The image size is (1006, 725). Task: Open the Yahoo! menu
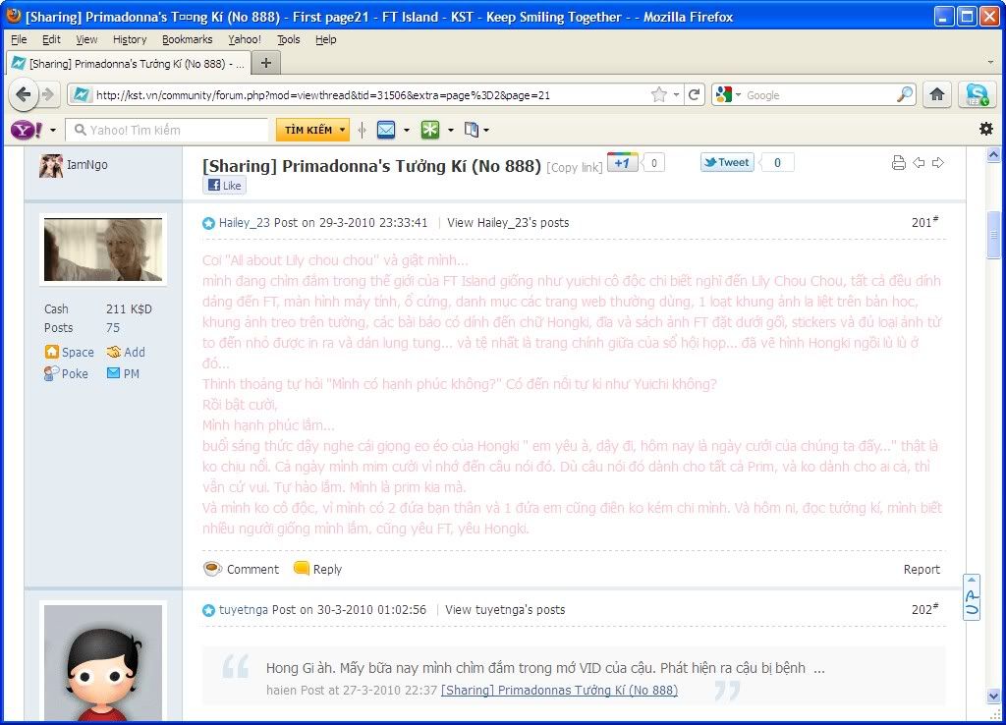coord(245,39)
